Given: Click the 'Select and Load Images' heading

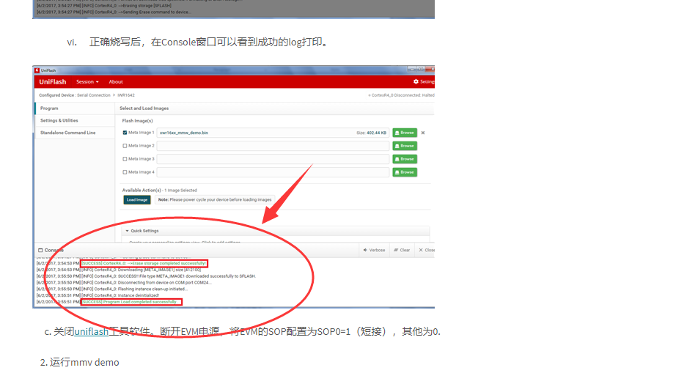Looking at the screenshot, I should (144, 108).
